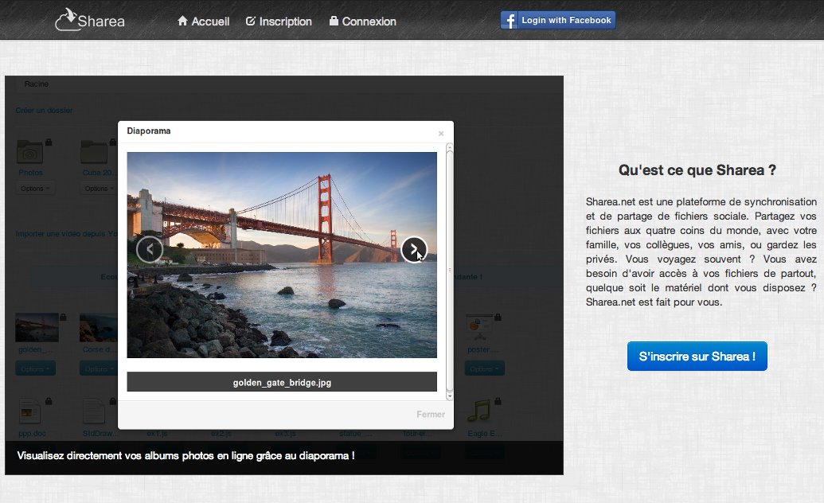Expand Options dropdown under golden_ image
The width and height of the screenshot is (824, 503).
click(x=35, y=368)
